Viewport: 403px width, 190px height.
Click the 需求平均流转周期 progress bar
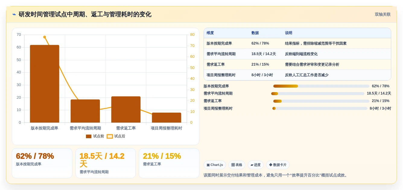click(318, 94)
